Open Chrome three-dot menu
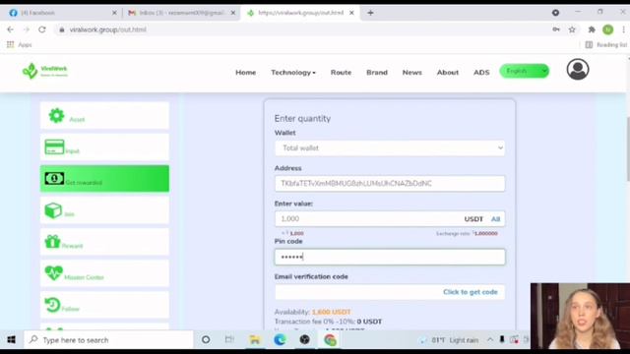 (623, 29)
